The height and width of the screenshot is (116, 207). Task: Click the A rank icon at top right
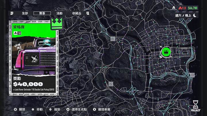174,8
